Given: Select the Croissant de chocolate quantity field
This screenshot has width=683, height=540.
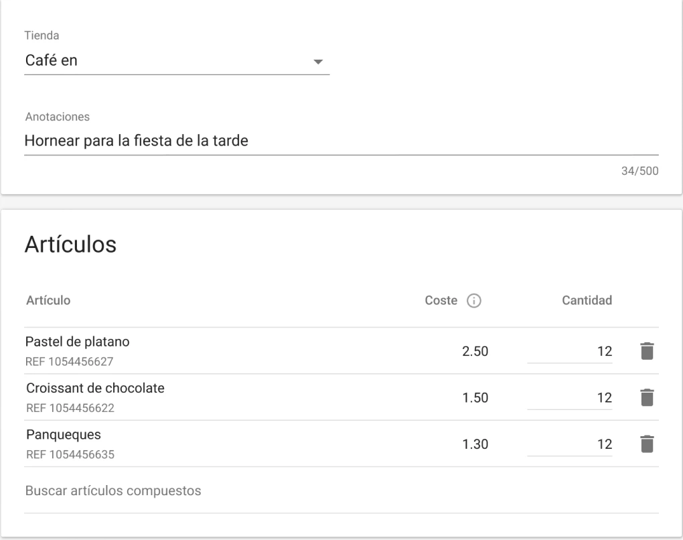Looking at the screenshot, I should pyautogui.click(x=570, y=397).
